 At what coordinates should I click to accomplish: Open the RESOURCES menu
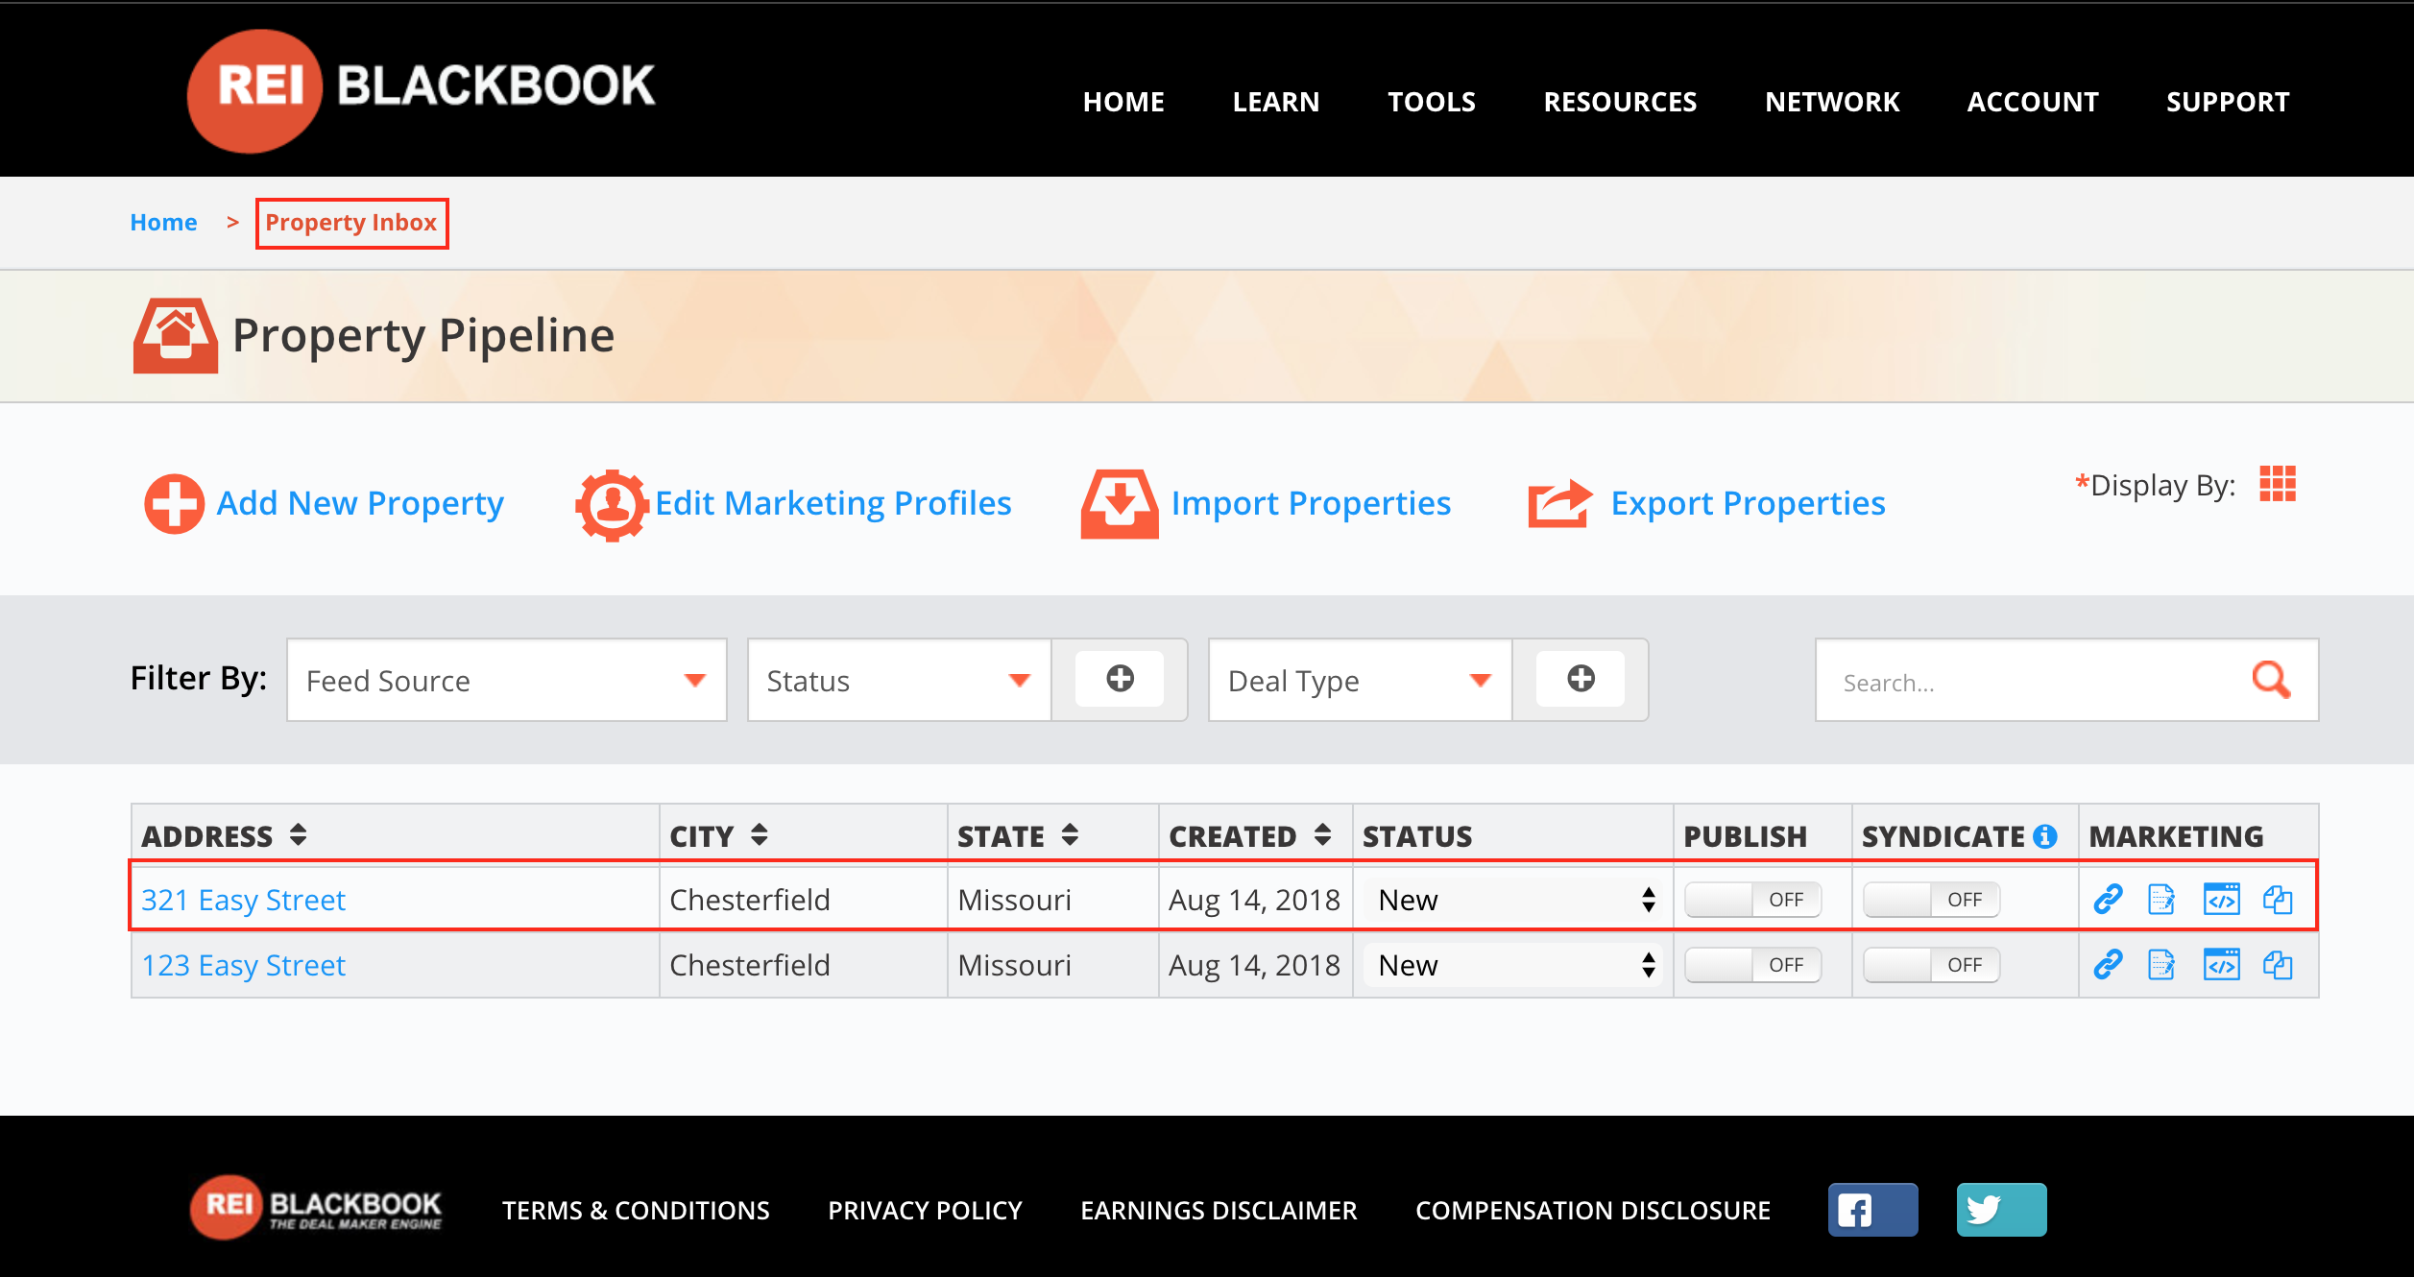[1620, 102]
